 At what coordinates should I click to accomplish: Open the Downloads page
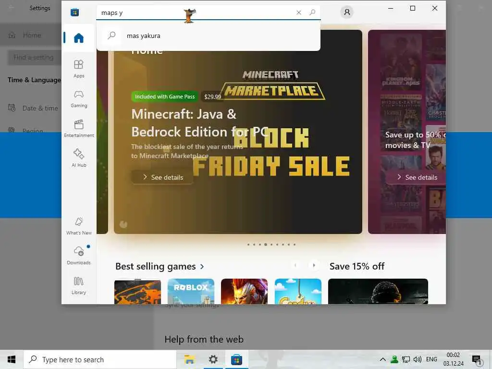[x=79, y=256]
